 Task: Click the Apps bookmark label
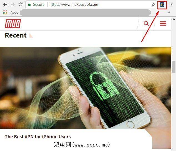tap(14, 12)
